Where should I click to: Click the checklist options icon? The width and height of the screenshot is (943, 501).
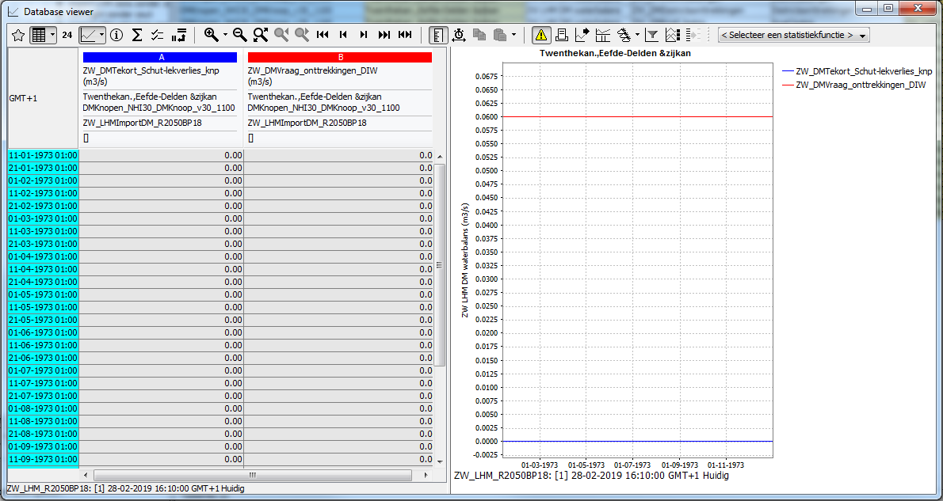point(158,35)
